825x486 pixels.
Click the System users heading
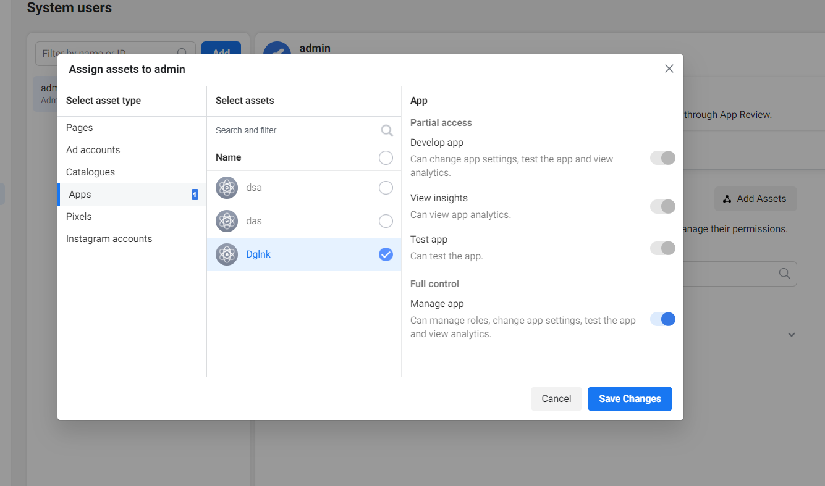point(70,8)
